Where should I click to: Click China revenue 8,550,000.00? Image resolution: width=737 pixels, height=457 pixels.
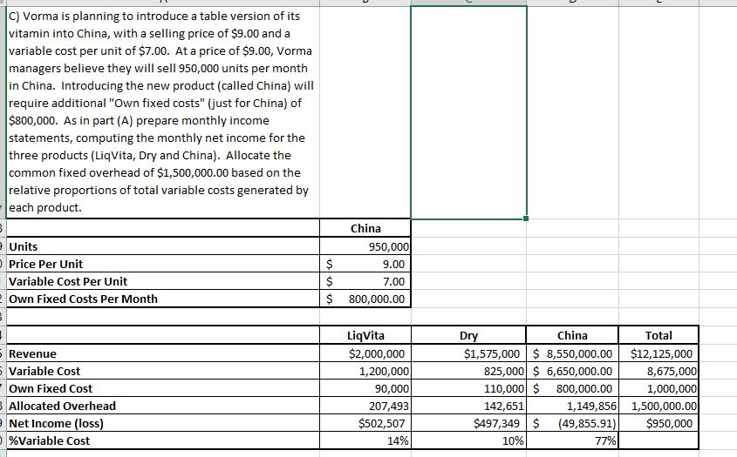click(572, 353)
